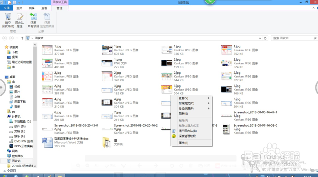
Task: Select 7.jpg file sized 211 KB
Action: point(120,116)
